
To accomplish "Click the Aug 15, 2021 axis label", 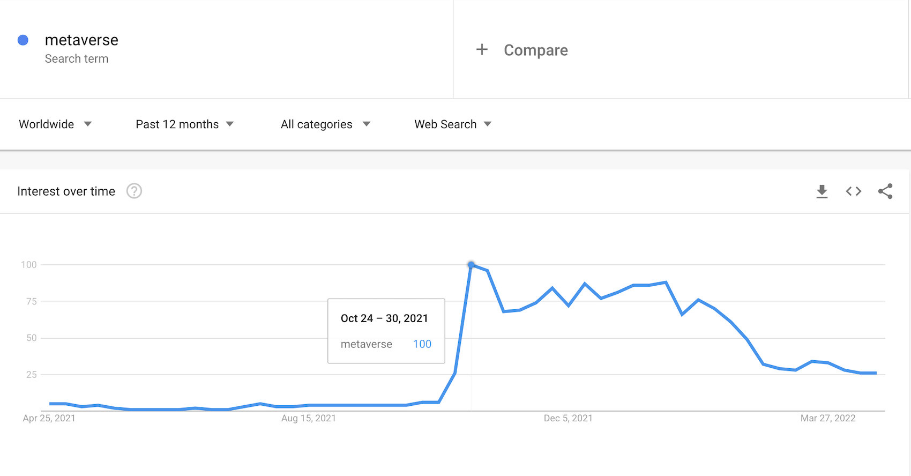I will [309, 418].
